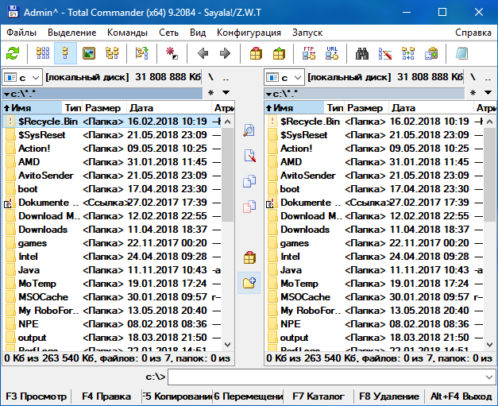Select the Downloads folder in left panel
498x406 pixels.
click(43, 229)
